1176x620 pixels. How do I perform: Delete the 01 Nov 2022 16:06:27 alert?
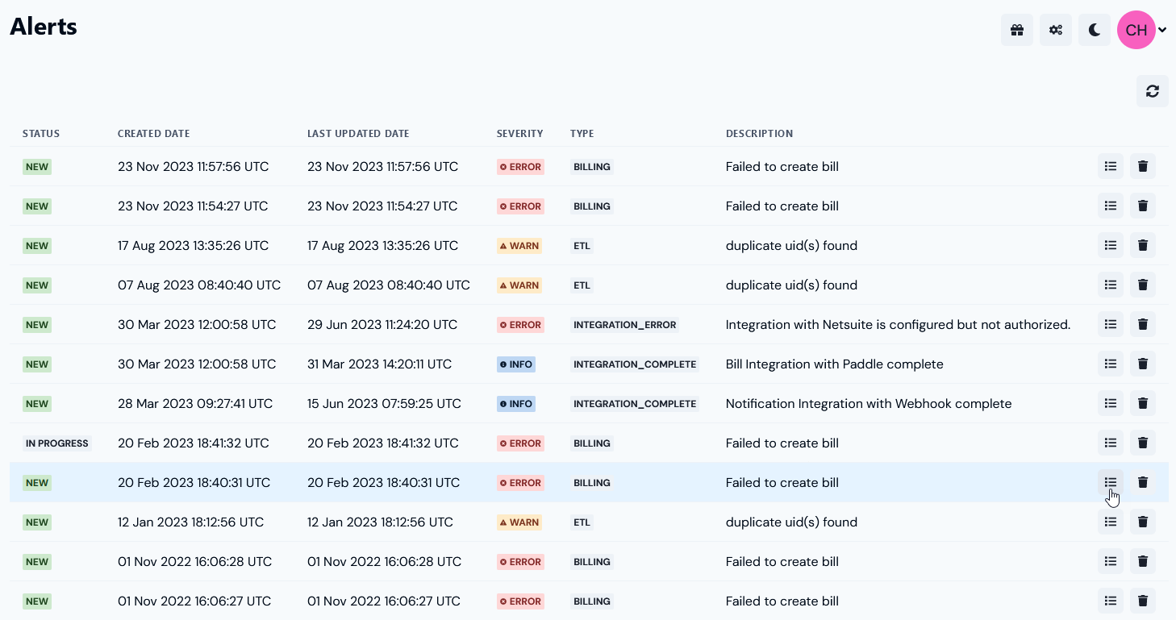tap(1142, 601)
